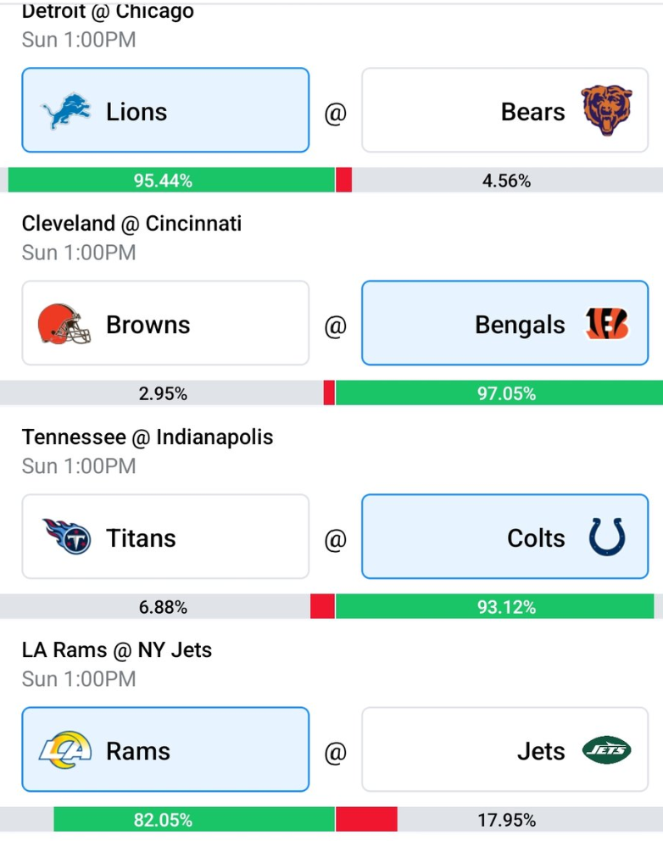Click the Bengals 97.05% pick bar
Screen dimensions: 663x841
499,393
